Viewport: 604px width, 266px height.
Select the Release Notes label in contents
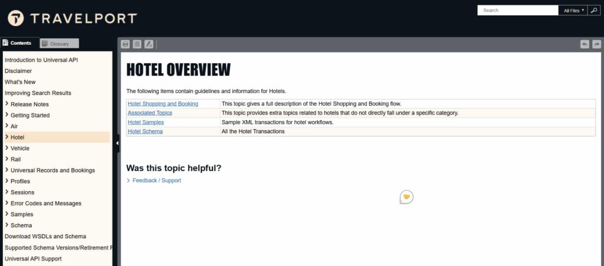29,104
